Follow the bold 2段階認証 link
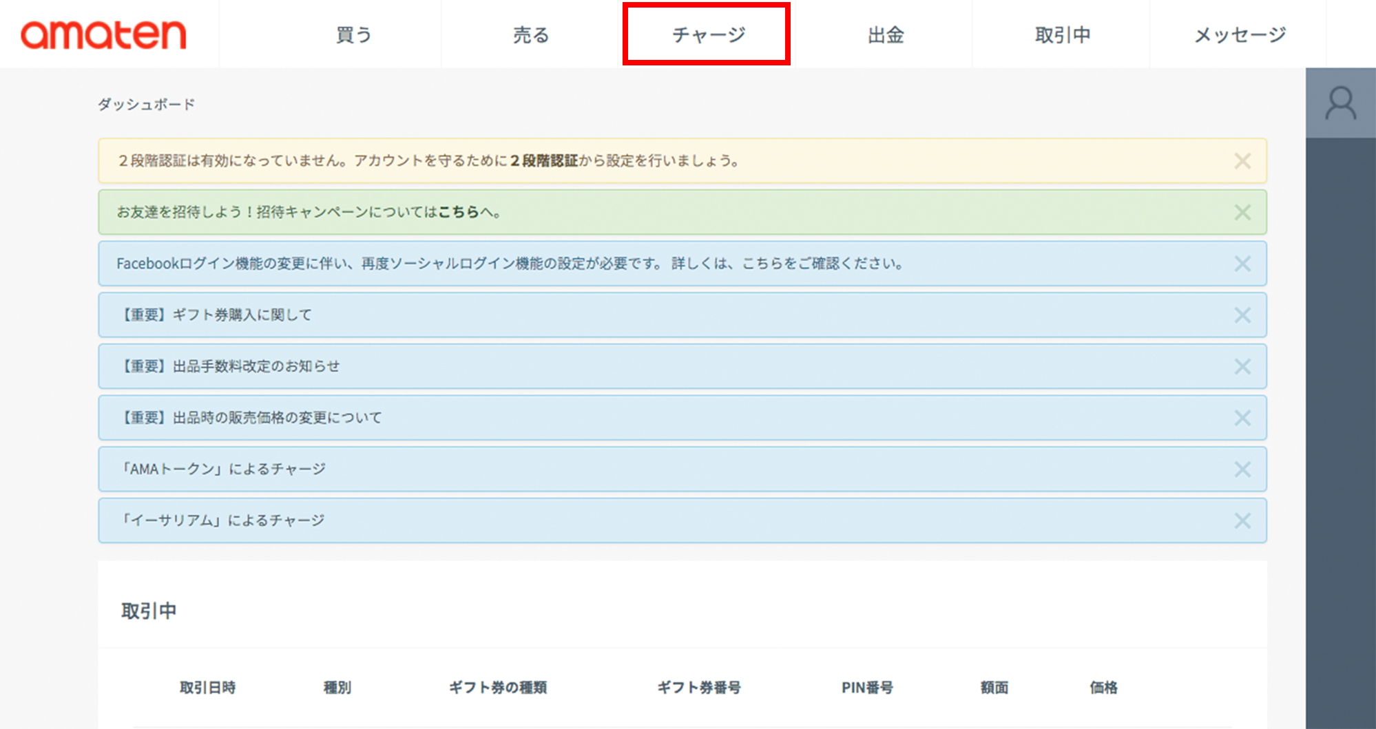1376x729 pixels. [544, 160]
